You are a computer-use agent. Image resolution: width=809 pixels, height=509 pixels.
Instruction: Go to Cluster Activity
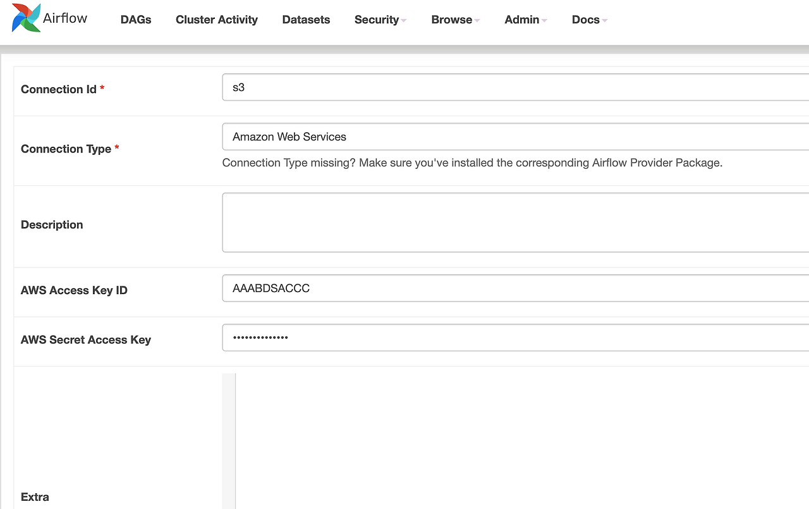tap(217, 20)
